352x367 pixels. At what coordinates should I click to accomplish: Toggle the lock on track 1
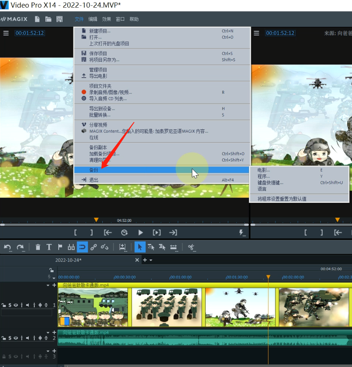[x=4, y=305]
